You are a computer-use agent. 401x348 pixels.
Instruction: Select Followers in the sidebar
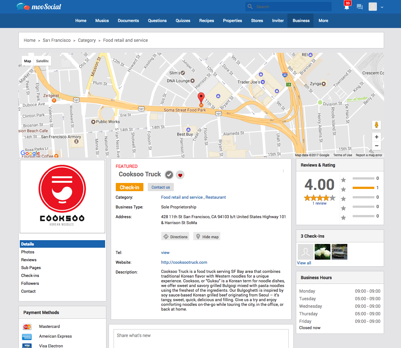point(30,283)
